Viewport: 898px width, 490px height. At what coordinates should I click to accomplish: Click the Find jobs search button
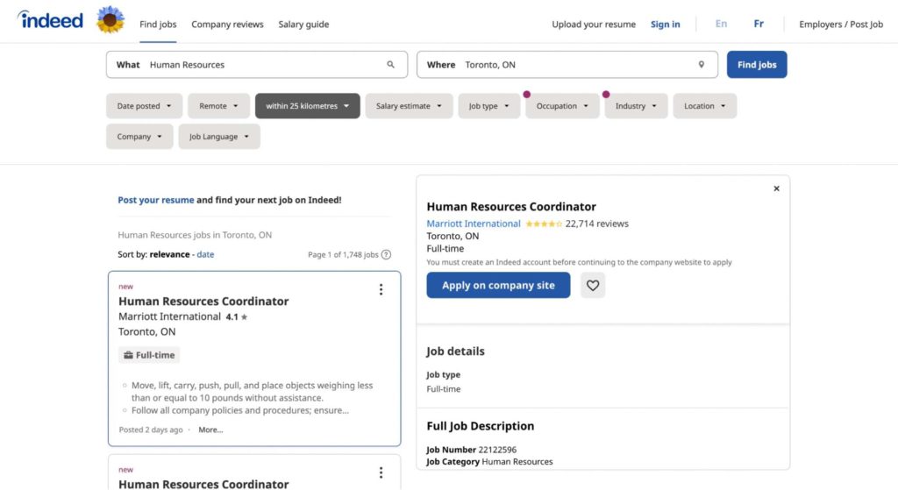(x=757, y=65)
